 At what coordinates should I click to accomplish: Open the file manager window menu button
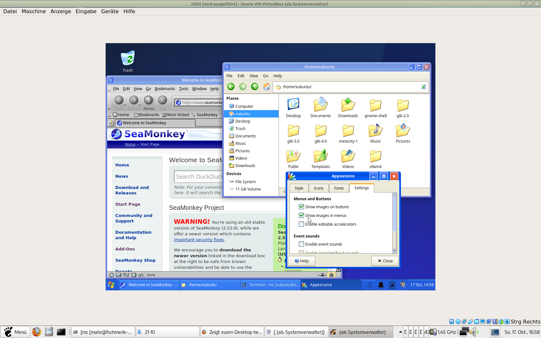pyautogui.click(x=227, y=67)
